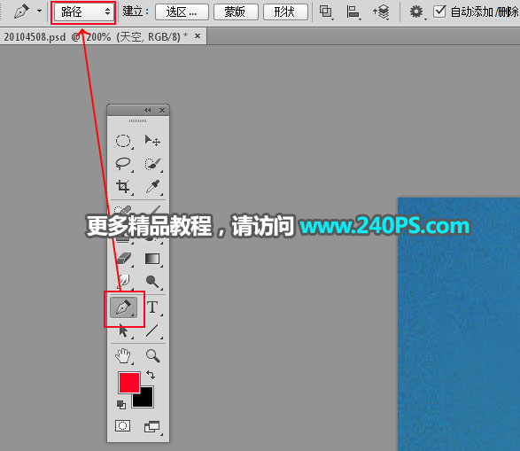Toggle 自动添加/删除 checkbox
The image size is (520, 451).
[439, 12]
